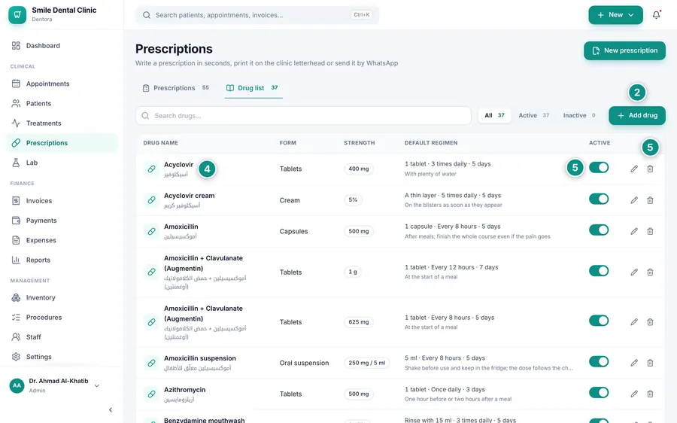This screenshot has height=423, width=677.
Task: Filter drugs by Active
Action: 533,115
